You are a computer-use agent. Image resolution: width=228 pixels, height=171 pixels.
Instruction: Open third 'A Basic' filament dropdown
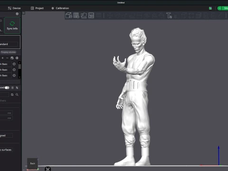pyautogui.click(x=6, y=76)
